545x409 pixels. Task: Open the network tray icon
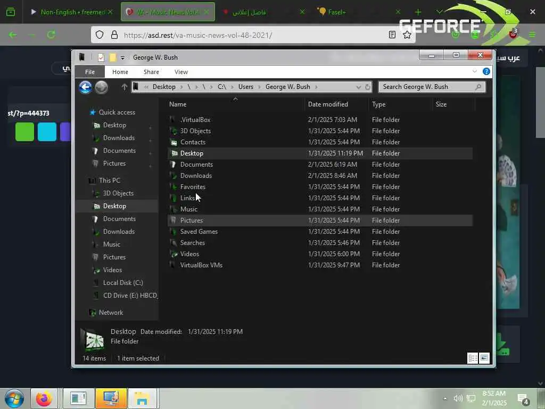click(471, 398)
